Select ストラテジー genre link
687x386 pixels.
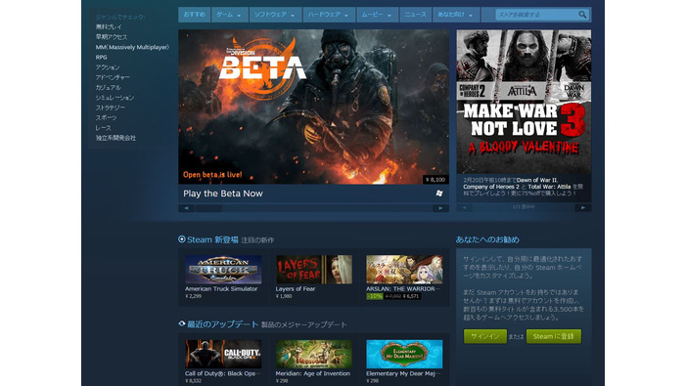(x=110, y=107)
